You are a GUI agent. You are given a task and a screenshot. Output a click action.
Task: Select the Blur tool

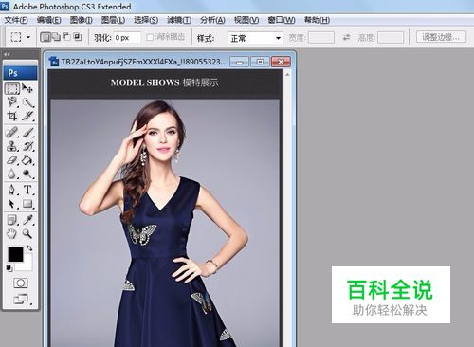(x=12, y=173)
